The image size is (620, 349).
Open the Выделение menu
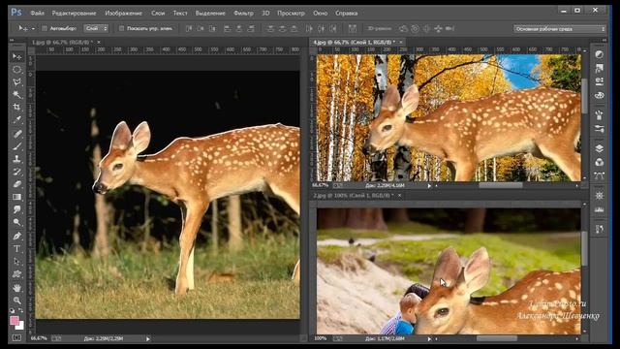coord(210,13)
